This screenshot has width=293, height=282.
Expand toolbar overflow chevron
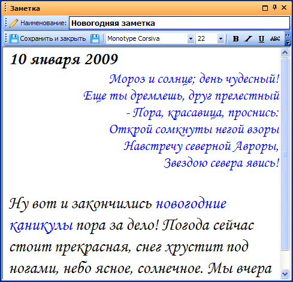pyautogui.click(x=288, y=38)
